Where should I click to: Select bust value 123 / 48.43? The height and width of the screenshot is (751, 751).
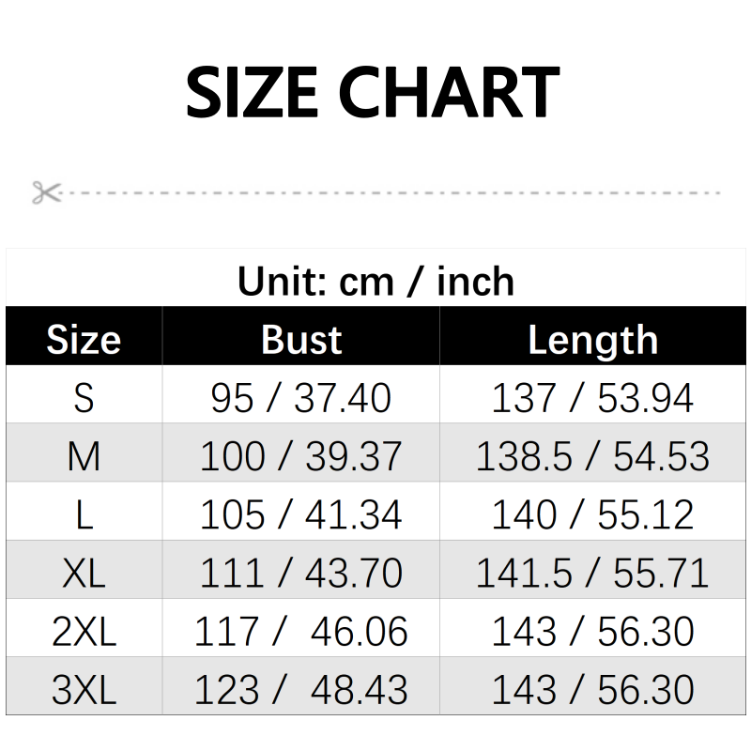[301, 691]
